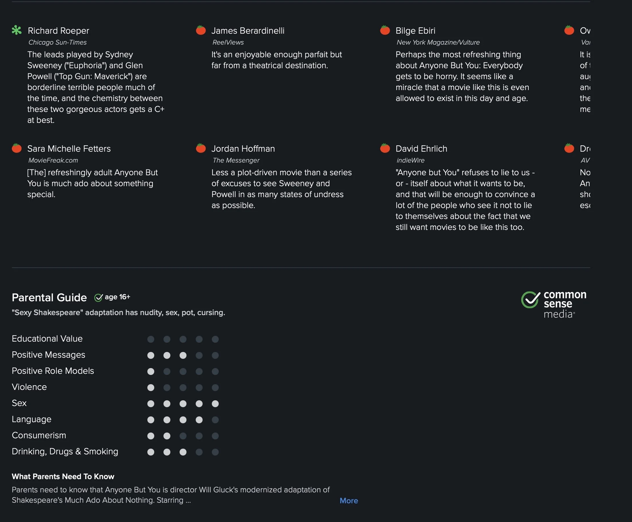
Task: Select the David Ehrlich reviewer name
Action: [x=421, y=148]
